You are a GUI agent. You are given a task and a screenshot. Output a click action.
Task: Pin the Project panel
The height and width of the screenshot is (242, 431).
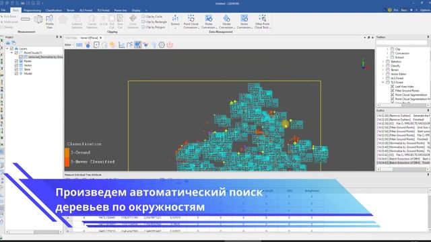(57, 37)
